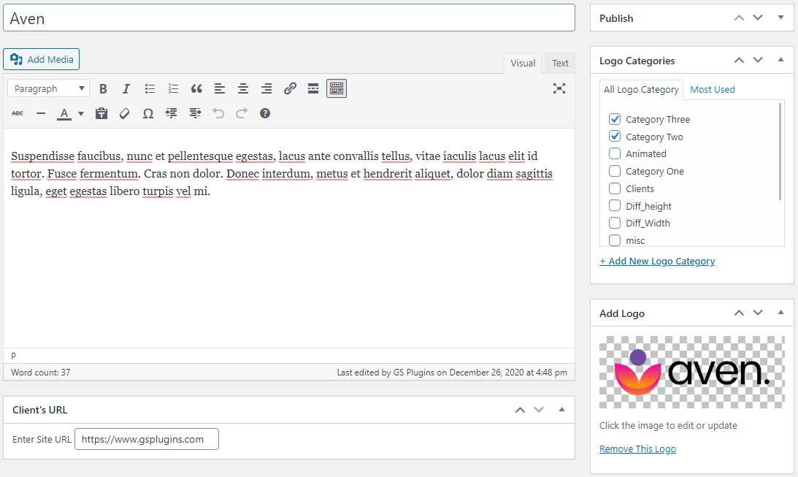Open the Paragraph format dropdown
The width and height of the screenshot is (798, 477).
coord(49,89)
